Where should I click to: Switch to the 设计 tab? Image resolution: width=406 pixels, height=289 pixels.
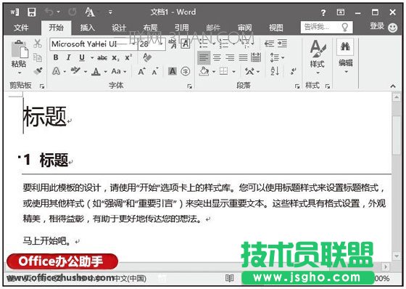pos(119,28)
